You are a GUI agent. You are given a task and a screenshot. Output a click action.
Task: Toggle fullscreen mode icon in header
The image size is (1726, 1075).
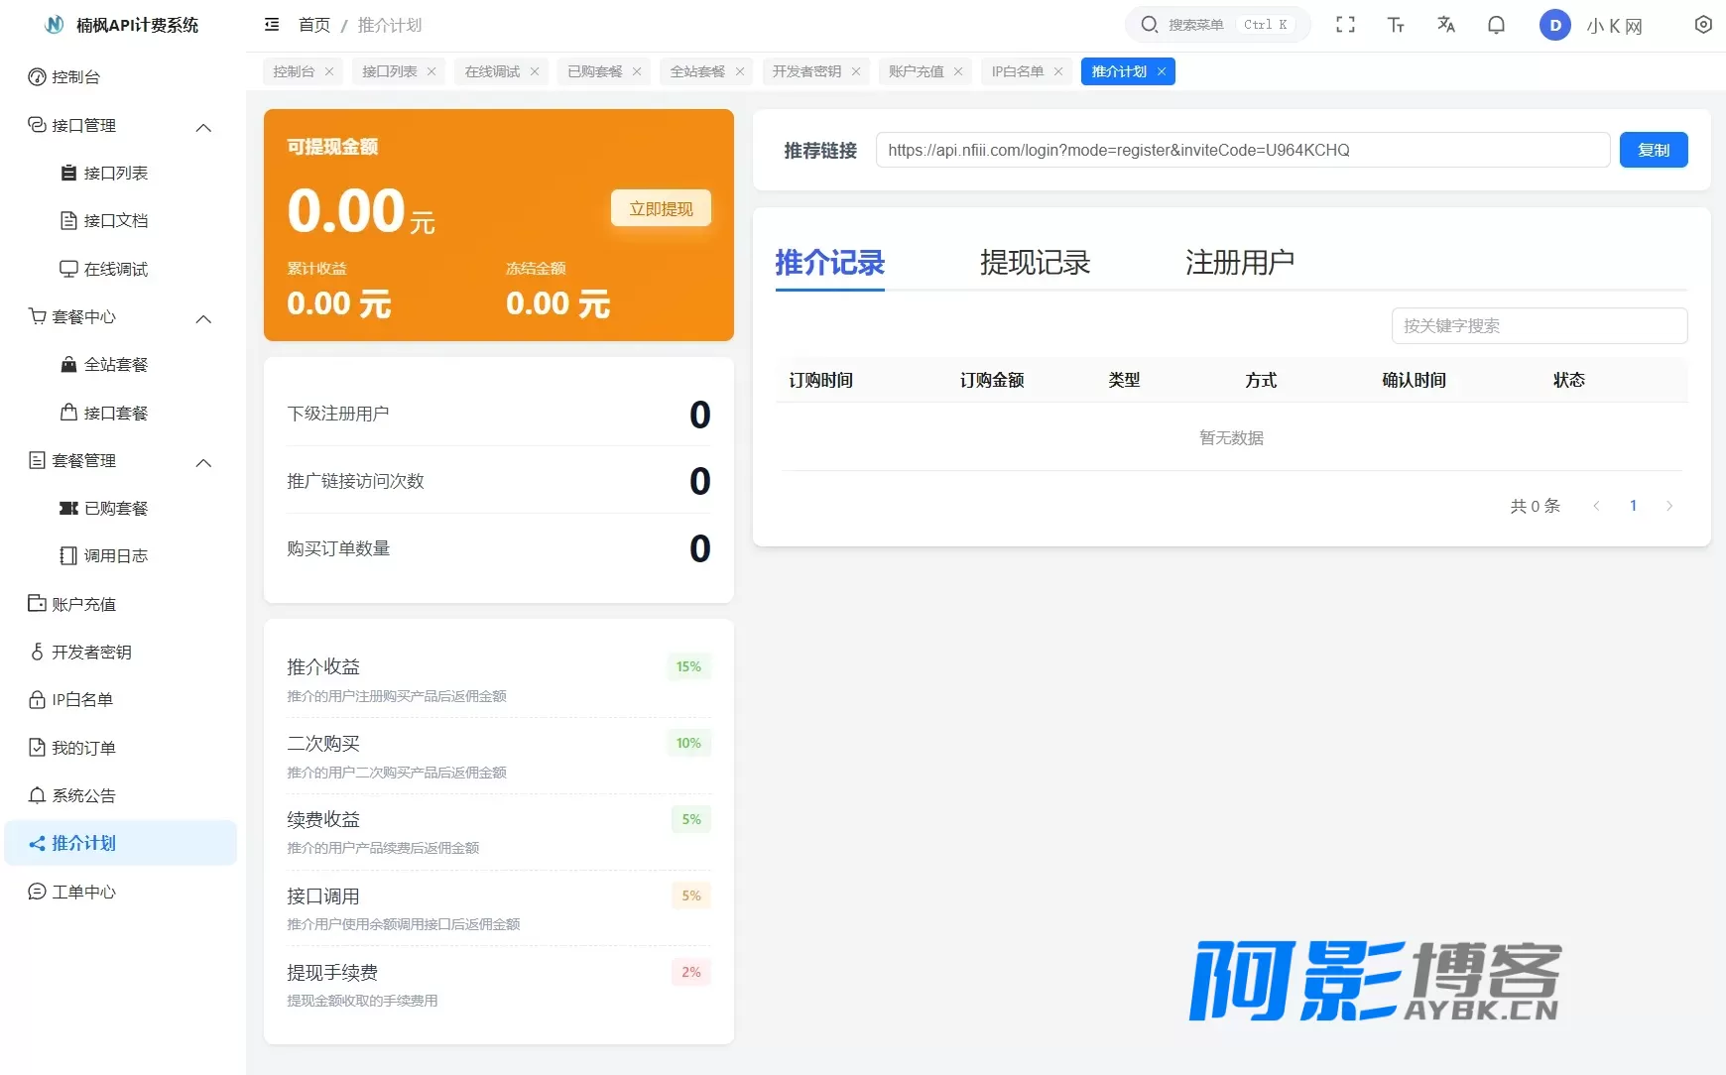click(x=1345, y=25)
